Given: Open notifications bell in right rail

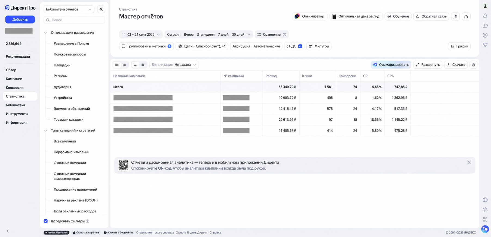Looking at the screenshot, I should click(485, 16).
